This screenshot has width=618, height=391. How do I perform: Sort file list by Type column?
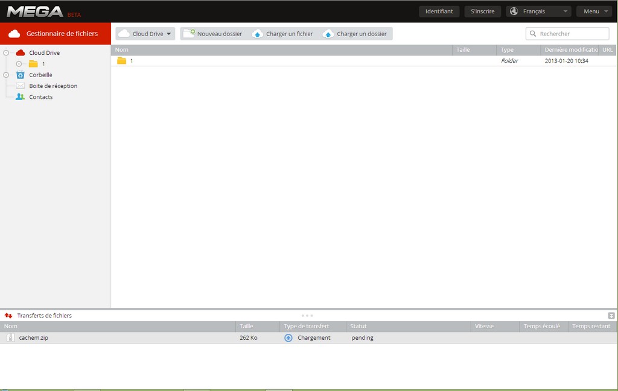click(x=518, y=49)
